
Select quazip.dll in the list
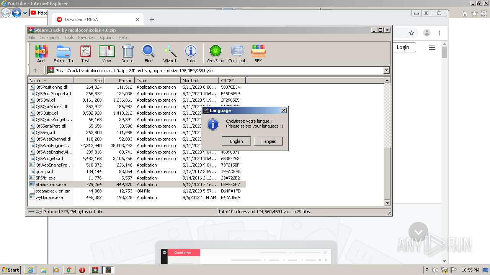pyautogui.click(x=44, y=171)
